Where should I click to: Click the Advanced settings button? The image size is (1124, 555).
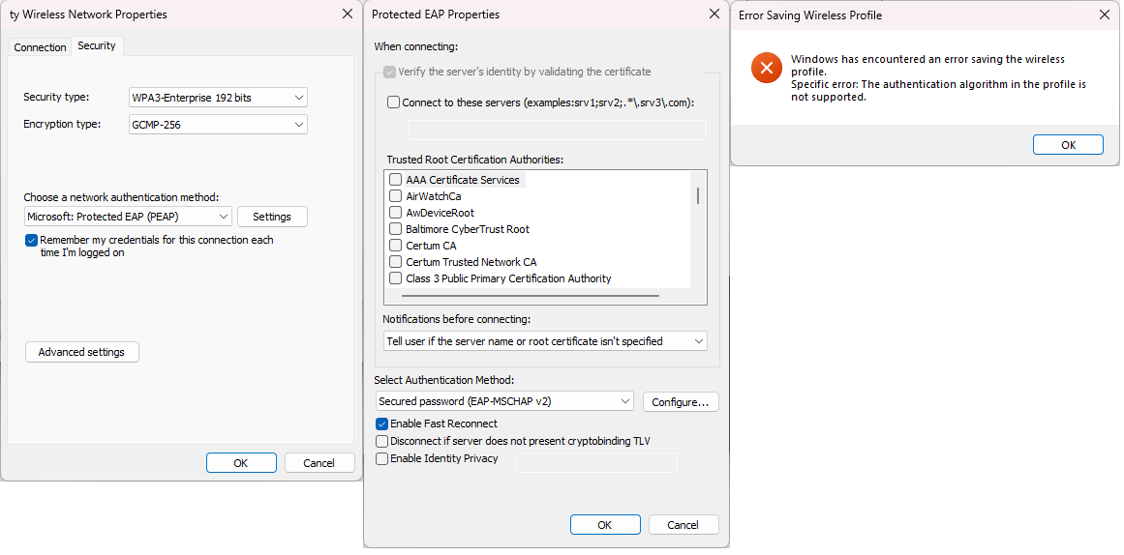click(x=81, y=352)
